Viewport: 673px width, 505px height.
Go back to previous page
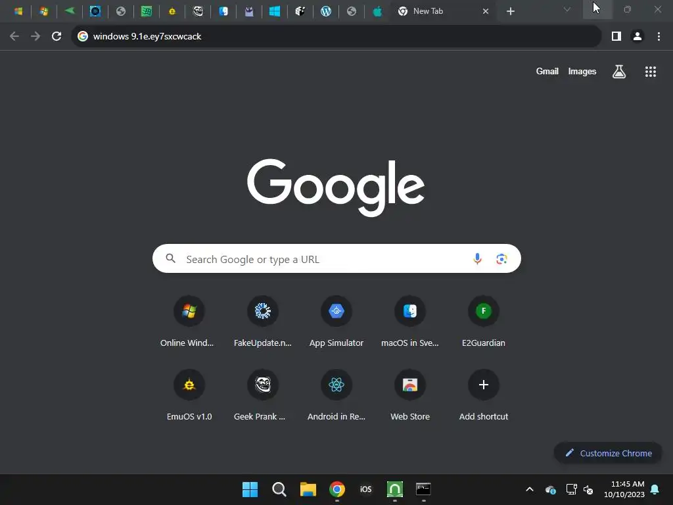[x=14, y=37]
